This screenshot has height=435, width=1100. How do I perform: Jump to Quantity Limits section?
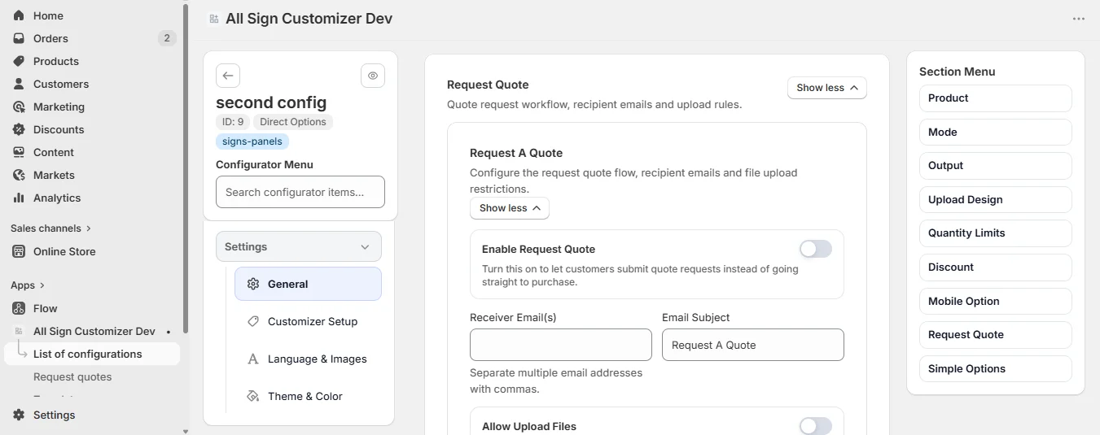tap(996, 233)
